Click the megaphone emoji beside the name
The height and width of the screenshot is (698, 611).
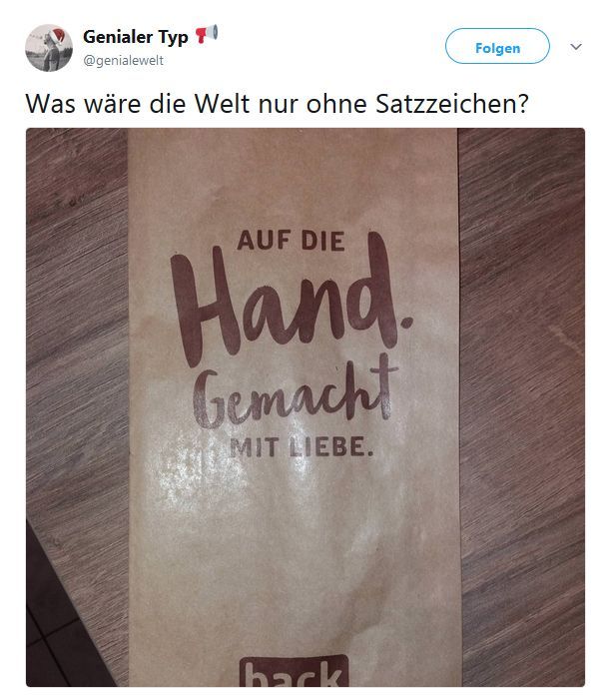207,34
